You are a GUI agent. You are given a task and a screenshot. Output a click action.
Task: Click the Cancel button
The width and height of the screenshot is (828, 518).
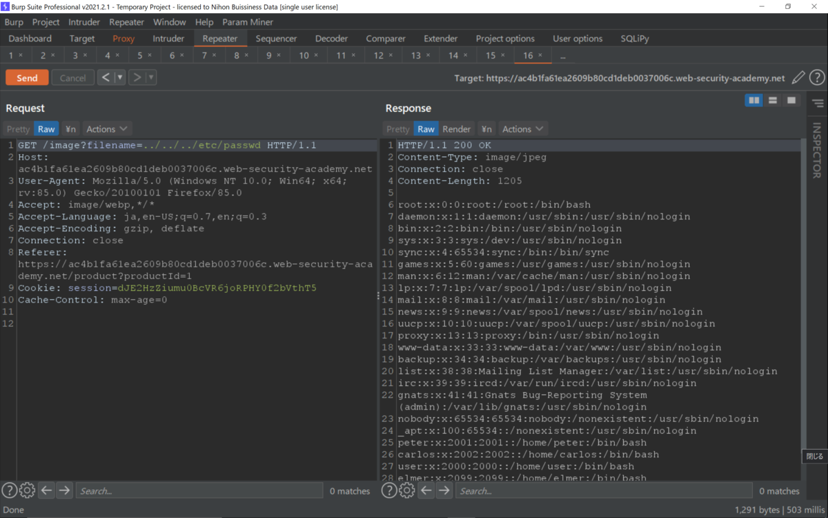[73, 77]
